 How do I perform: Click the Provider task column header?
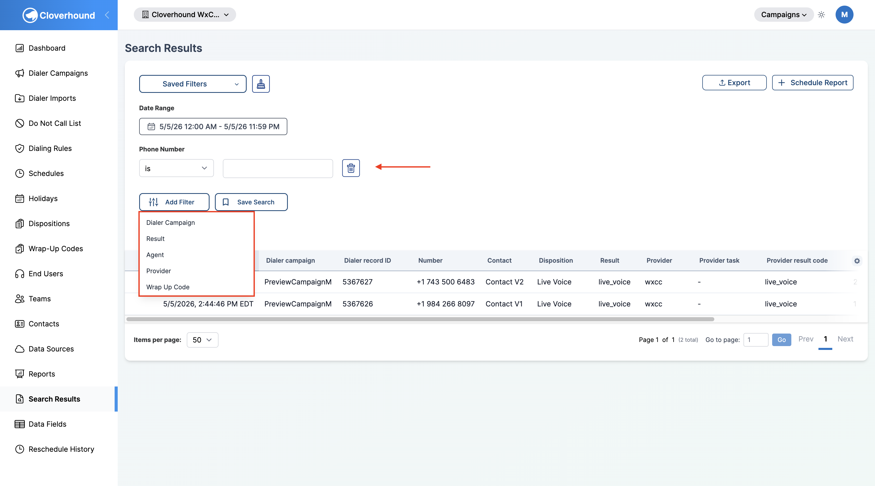(x=719, y=260)
